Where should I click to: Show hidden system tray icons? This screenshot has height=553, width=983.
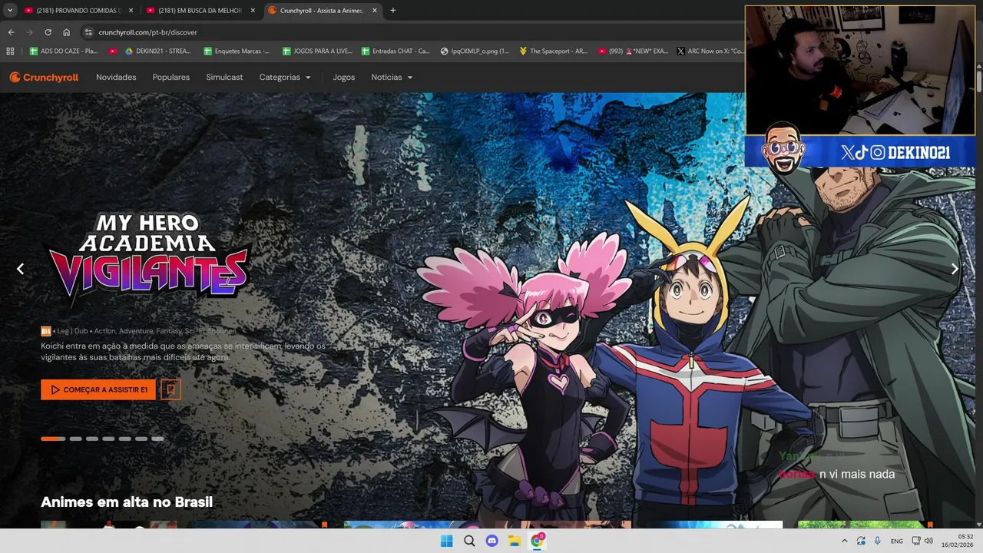click(844, 541)
